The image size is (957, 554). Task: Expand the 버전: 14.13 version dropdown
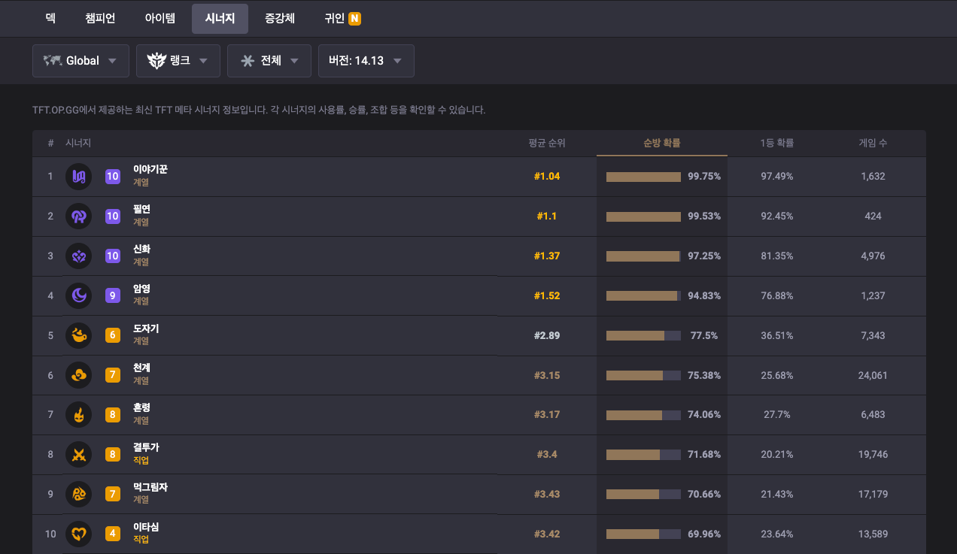click(366, 61)
